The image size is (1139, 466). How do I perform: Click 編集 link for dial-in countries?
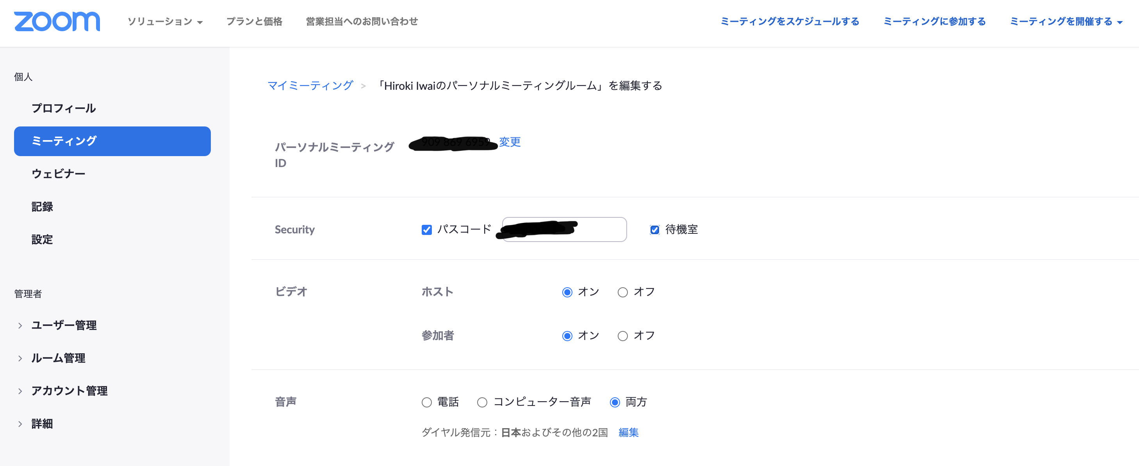[x=628, y=432]
